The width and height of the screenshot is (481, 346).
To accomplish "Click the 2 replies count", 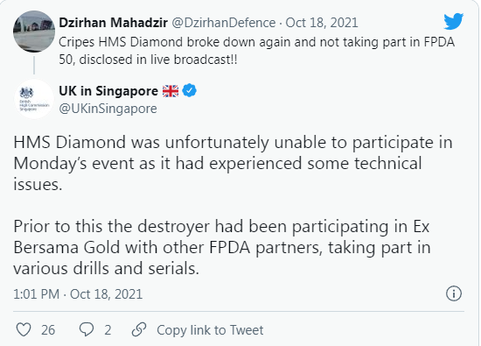I will (108, 330).
